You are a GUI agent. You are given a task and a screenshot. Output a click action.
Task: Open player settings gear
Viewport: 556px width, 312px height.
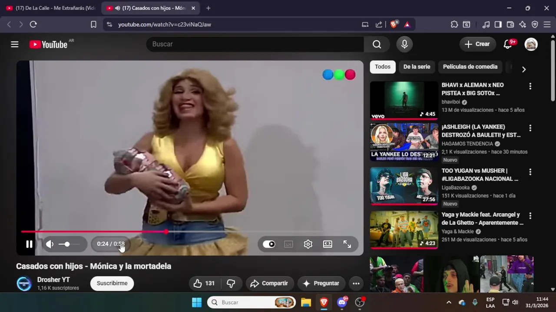tap(308, 244)
